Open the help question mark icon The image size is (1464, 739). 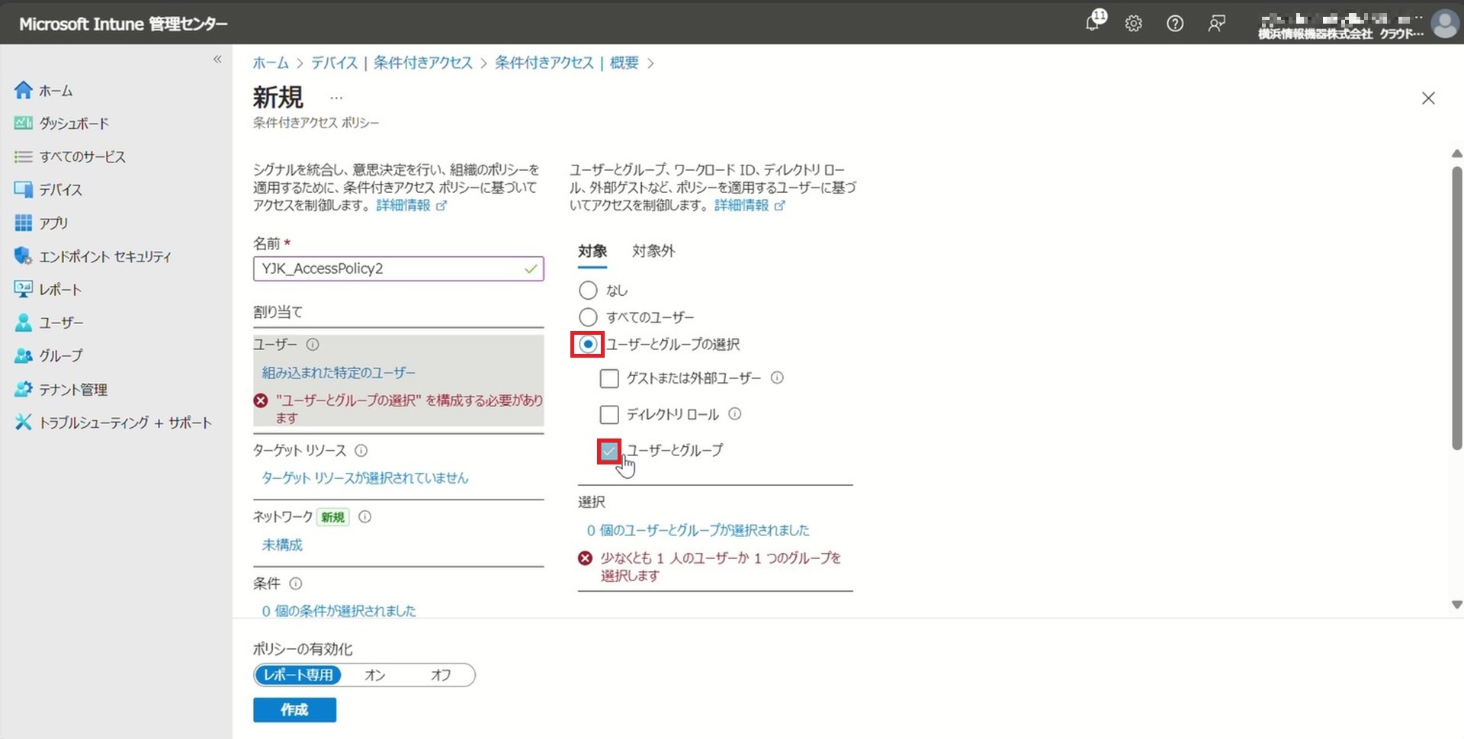click(1175, 24)
